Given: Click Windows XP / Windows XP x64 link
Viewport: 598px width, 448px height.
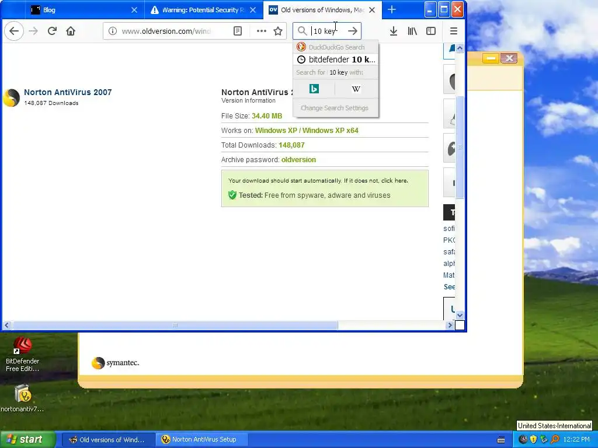Looking at the screenshot, I should (307, 130).
